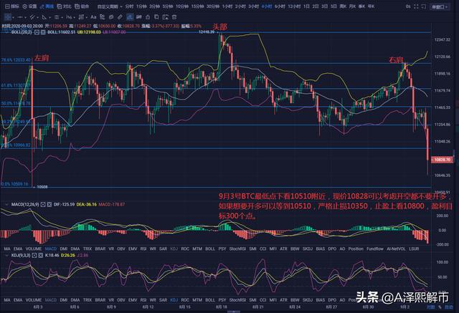459x313 pixels.
Task: Expand the Fibonacci tool options arrow
Action: click(62, 17)
